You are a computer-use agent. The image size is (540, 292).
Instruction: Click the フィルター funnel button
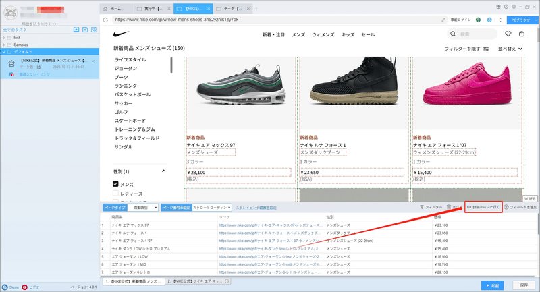pyautogui.click(x=431, y=207)
